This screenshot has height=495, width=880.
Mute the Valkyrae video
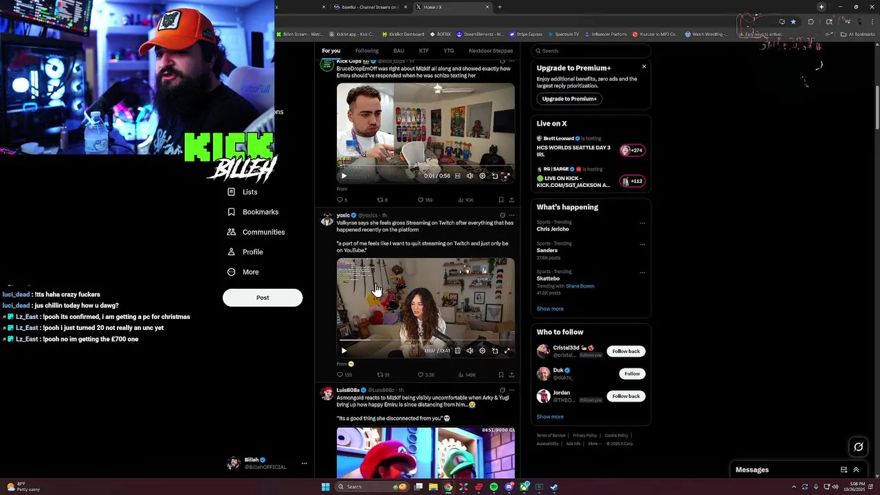click(x=470, y=351)
